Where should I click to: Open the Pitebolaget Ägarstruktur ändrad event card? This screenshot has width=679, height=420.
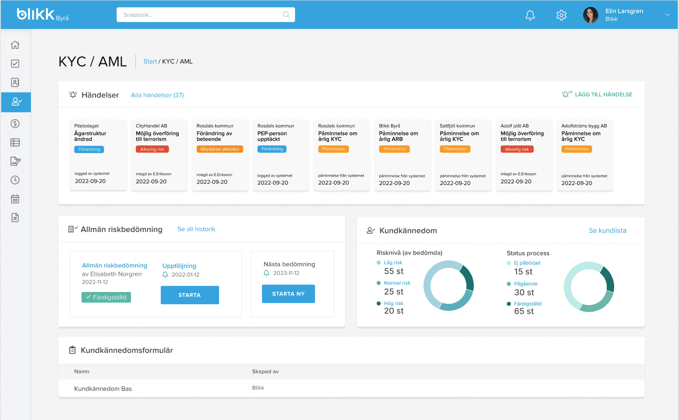tap(98, 155)
